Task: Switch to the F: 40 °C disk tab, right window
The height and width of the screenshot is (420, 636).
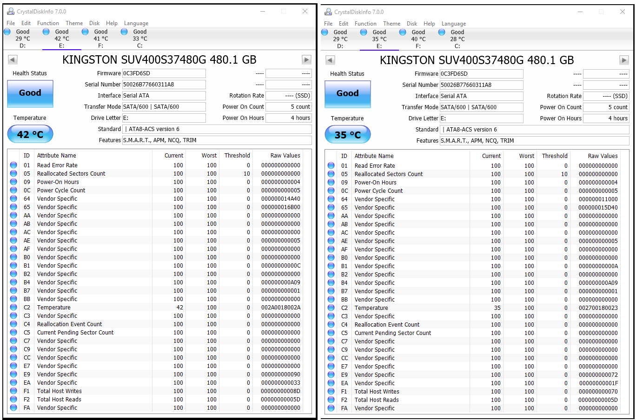Action: [418, 39]
